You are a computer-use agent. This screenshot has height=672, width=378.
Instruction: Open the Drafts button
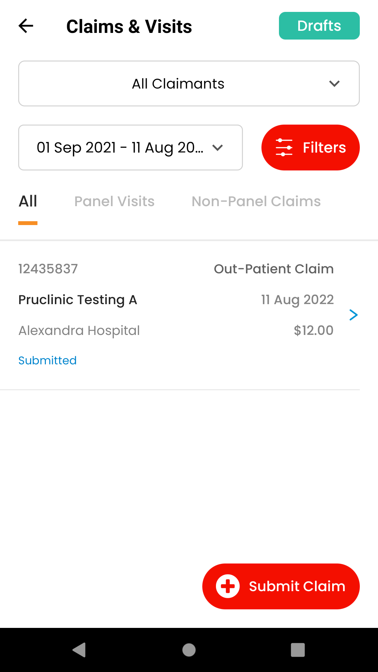pos(319,26)
